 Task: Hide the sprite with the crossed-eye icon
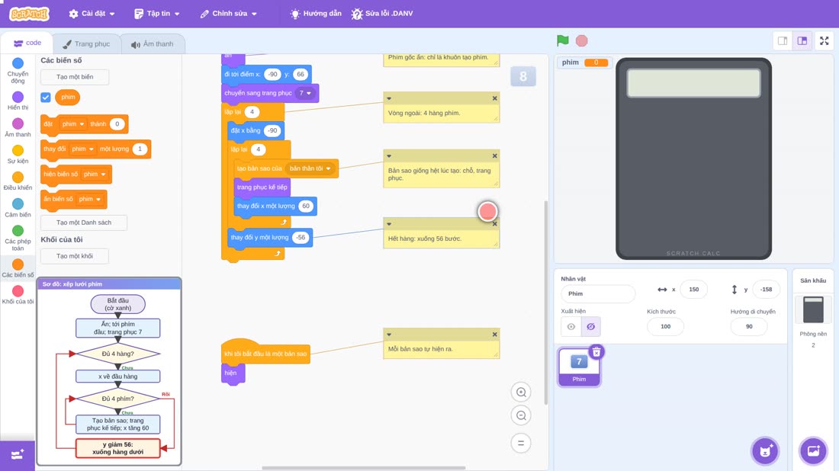tap(590, 327)
